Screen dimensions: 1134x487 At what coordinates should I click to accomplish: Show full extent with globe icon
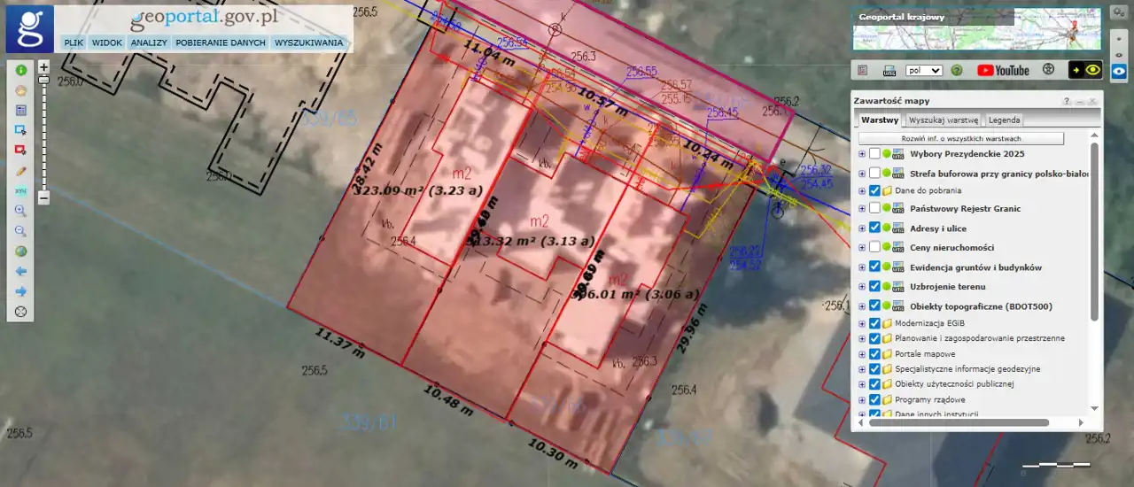coord(21,251)
